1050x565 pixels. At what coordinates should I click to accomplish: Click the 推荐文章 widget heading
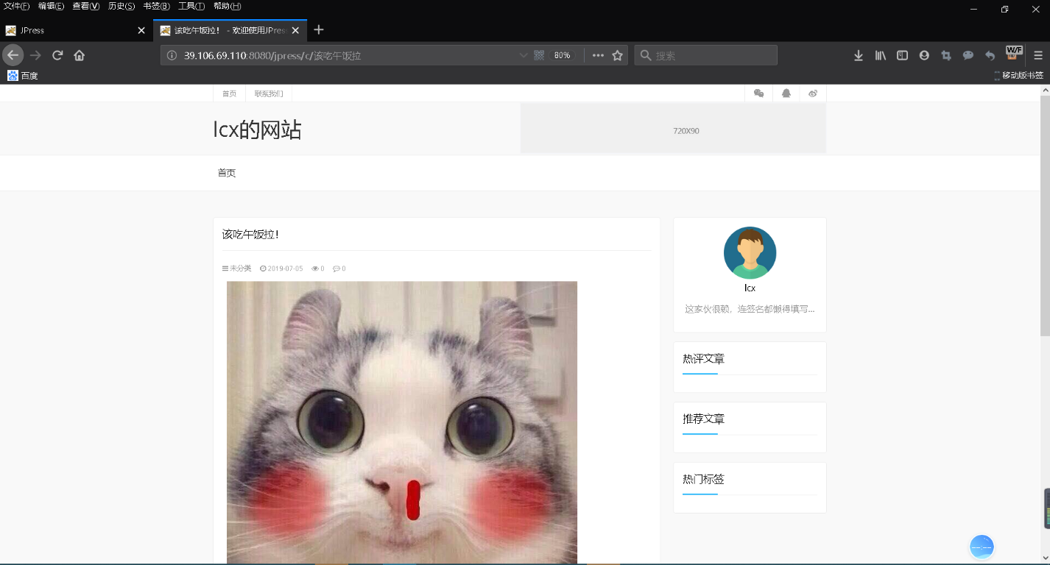(703, 419)
